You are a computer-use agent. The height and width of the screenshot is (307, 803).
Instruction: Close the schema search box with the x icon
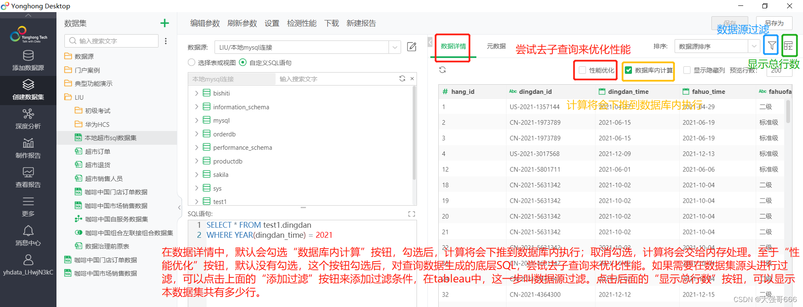pyautogui.click(x=412, y=78)
